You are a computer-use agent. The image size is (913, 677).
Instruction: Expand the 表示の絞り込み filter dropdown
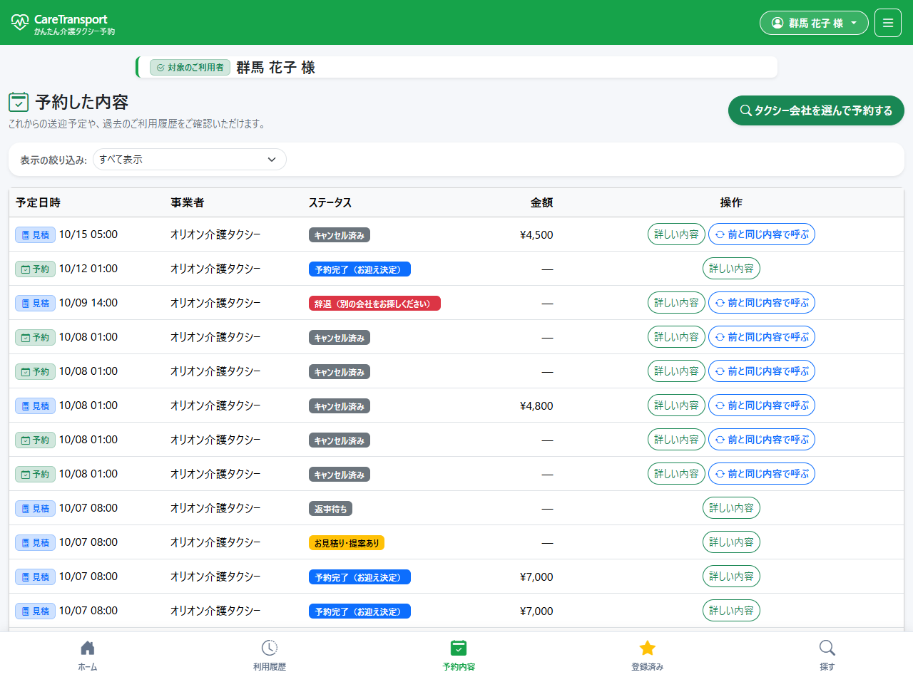[x=189, y=160]
